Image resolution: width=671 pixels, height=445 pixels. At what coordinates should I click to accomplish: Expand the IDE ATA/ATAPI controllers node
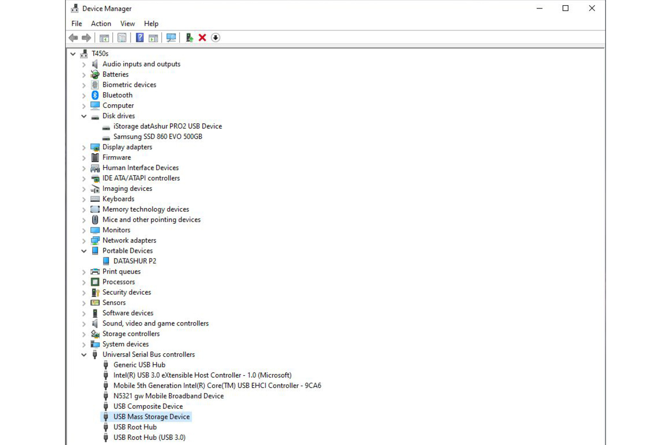(x=84, y=178)
